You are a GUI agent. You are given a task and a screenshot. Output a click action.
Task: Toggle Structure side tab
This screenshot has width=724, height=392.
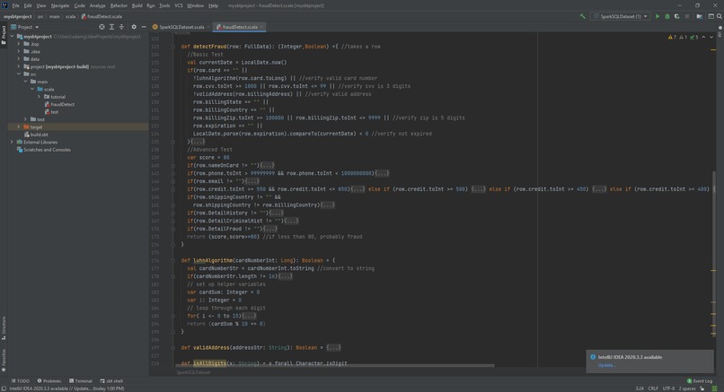coord(4,328)
